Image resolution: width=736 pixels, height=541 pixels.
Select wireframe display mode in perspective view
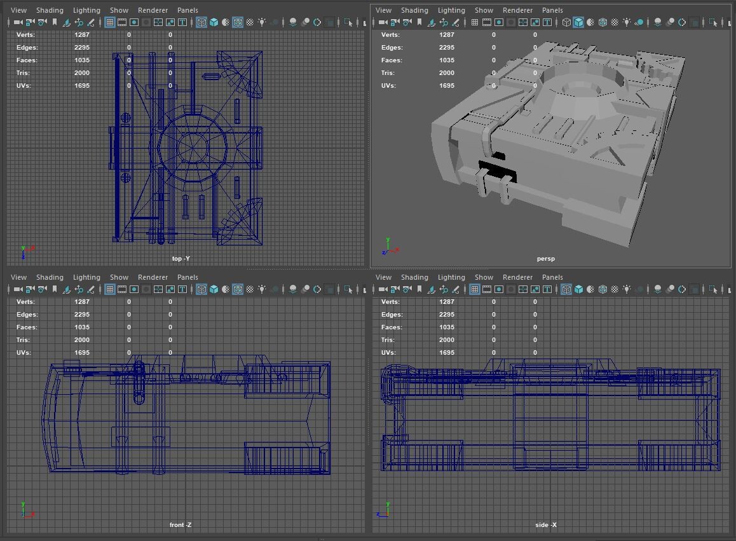[x=566, y=22]
